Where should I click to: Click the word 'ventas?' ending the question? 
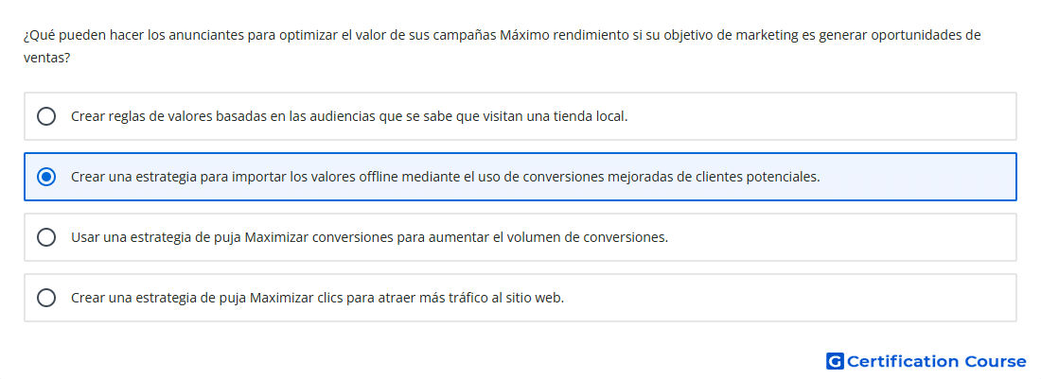click(x=47, y=59)
